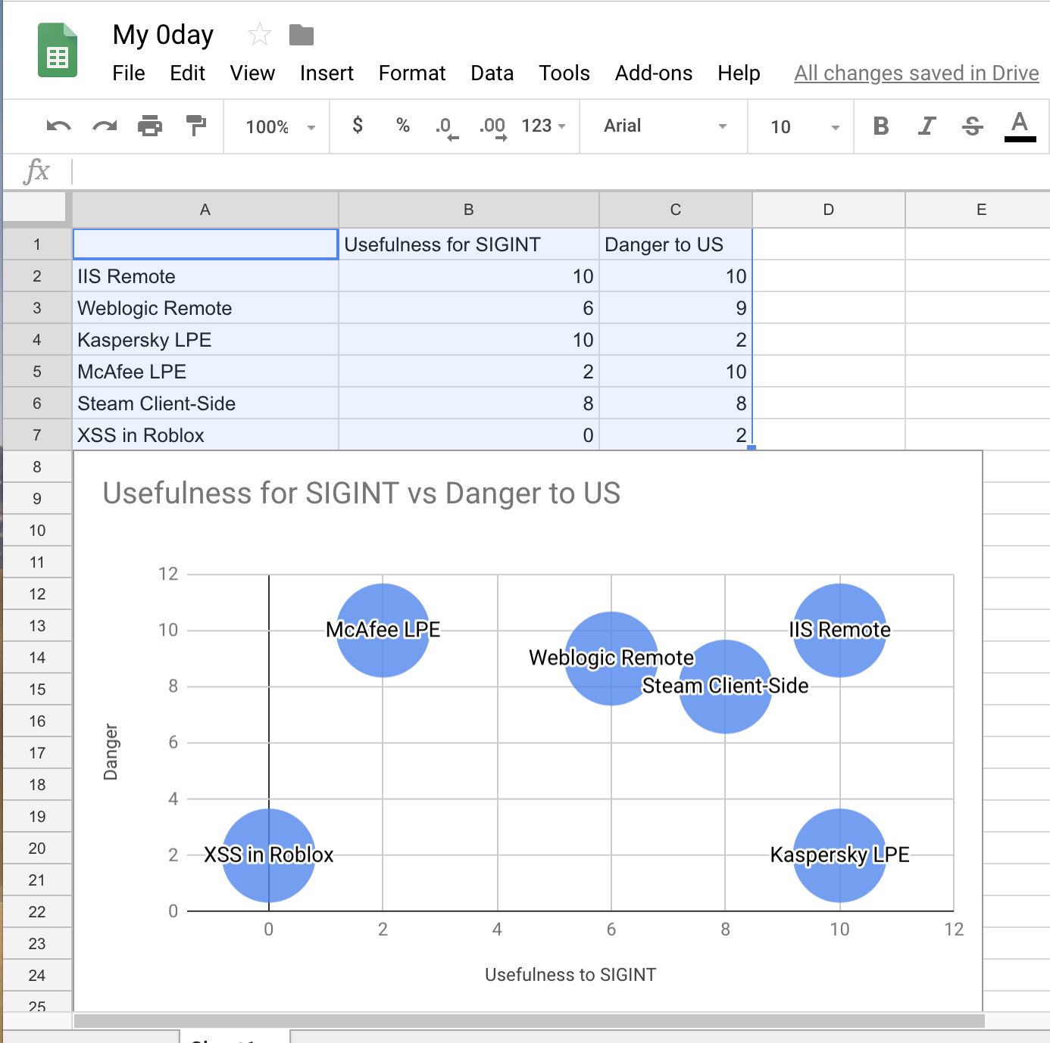Screen dimensions: 1050x1043
Task: Expand the font size 10 dropdown
Action: [x=804, y=127]
